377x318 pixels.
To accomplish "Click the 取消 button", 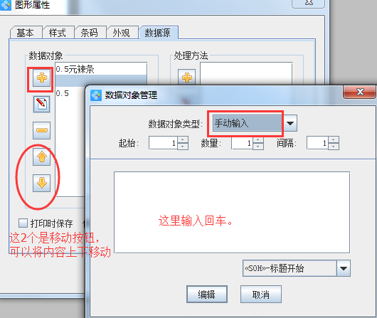I will tap(261, 295).
